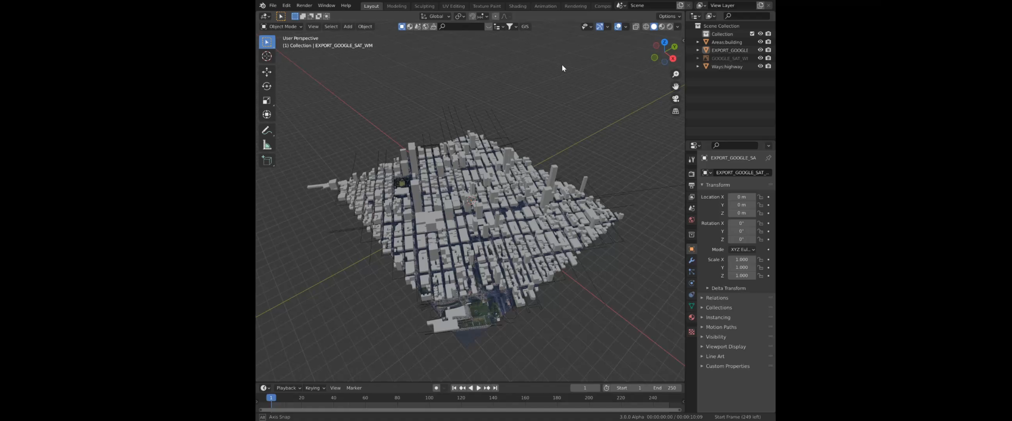Hide the Areas:building object in outliner
The height and width of the screenshot is (421, 1012).
(760, 42)
